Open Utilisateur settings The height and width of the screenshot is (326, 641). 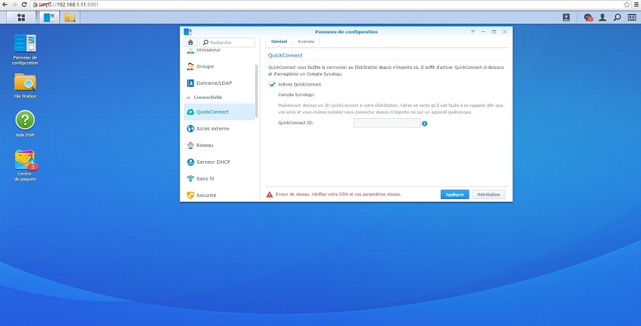coord(219,51)
